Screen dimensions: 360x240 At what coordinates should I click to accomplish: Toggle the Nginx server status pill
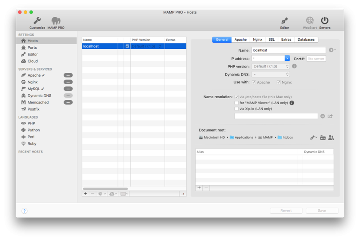pos(68,82)
